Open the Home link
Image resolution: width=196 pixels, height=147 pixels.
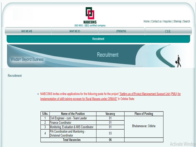(146, 21)
